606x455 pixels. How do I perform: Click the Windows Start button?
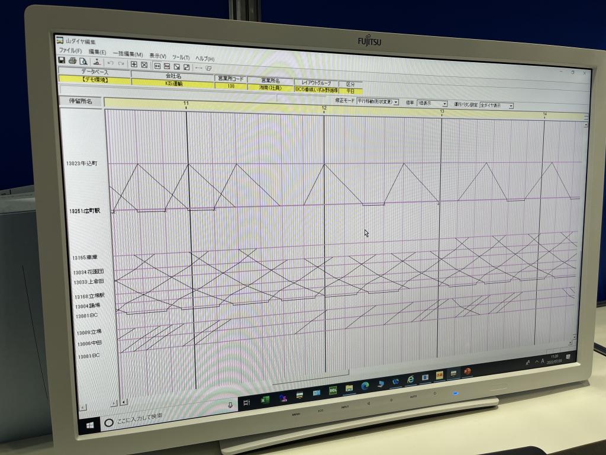click(90, 425)
